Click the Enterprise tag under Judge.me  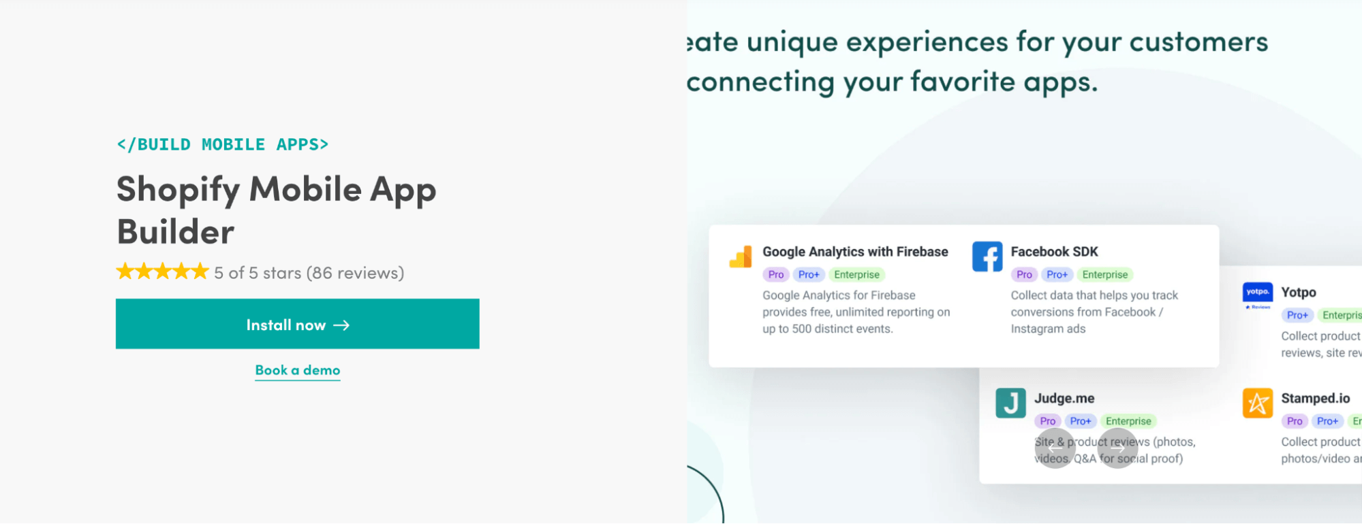point(1128,421)
